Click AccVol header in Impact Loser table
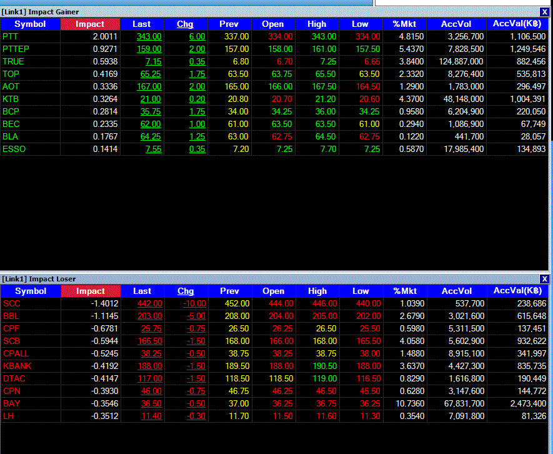This screenshot has height=454, width=553. pos(457,291)
